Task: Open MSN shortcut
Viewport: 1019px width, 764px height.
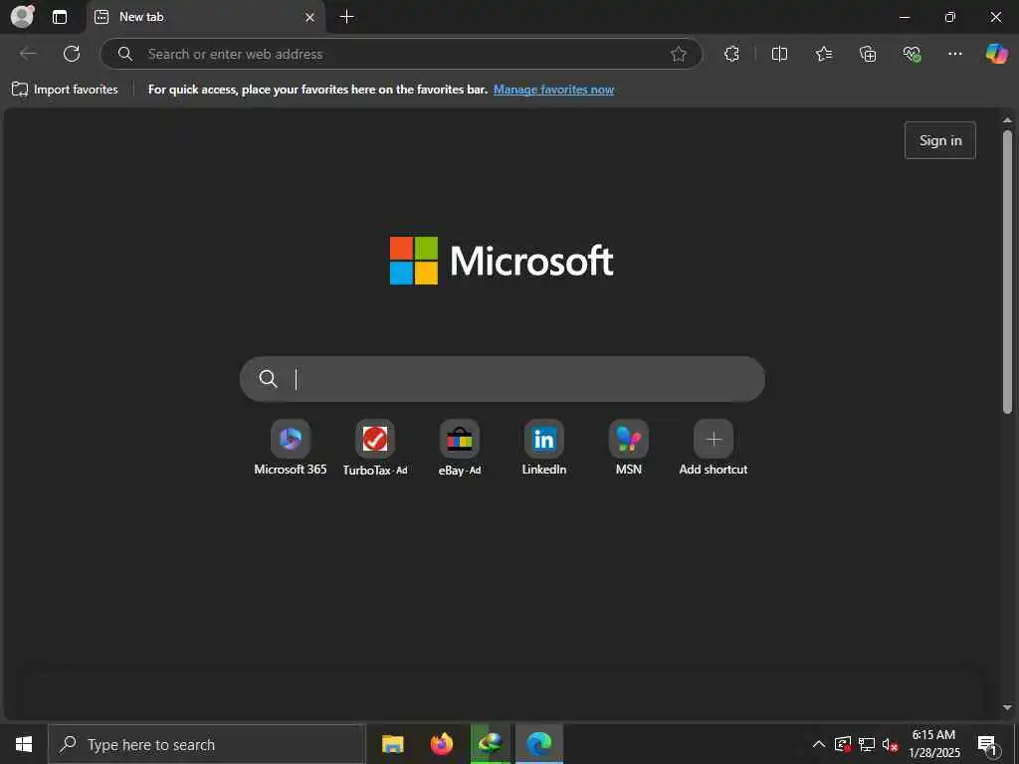Action: [x=629, y=449]
